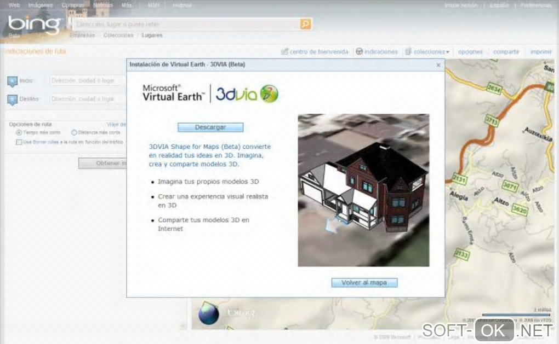Viewport: 559px width, 344px height.
Task: Click the Bing logo
Action: 34,25
